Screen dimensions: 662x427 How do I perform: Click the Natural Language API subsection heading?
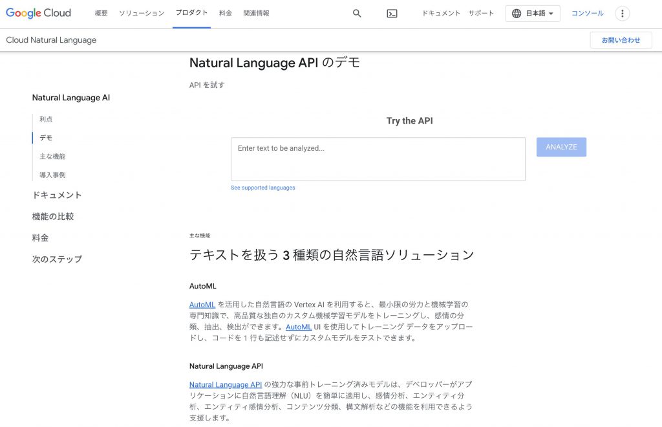click(226, 366)
